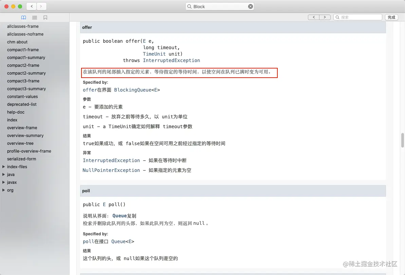The image size is (405, 275).
Task: Open compact1-summary entry
Action: pyautogui.click(x=26, y=58)
